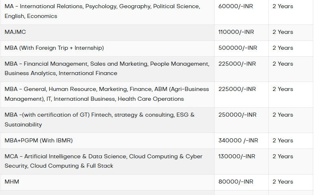
Task: Click the MBA General, Human Resource course entry
Action: (x=106, y=94)
